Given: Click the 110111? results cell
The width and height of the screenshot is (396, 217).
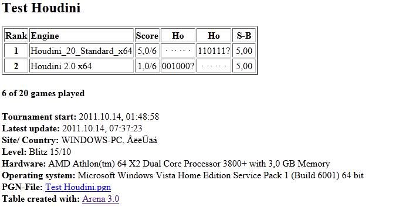Looking at the screenshot, I should [x=214, y=51].
